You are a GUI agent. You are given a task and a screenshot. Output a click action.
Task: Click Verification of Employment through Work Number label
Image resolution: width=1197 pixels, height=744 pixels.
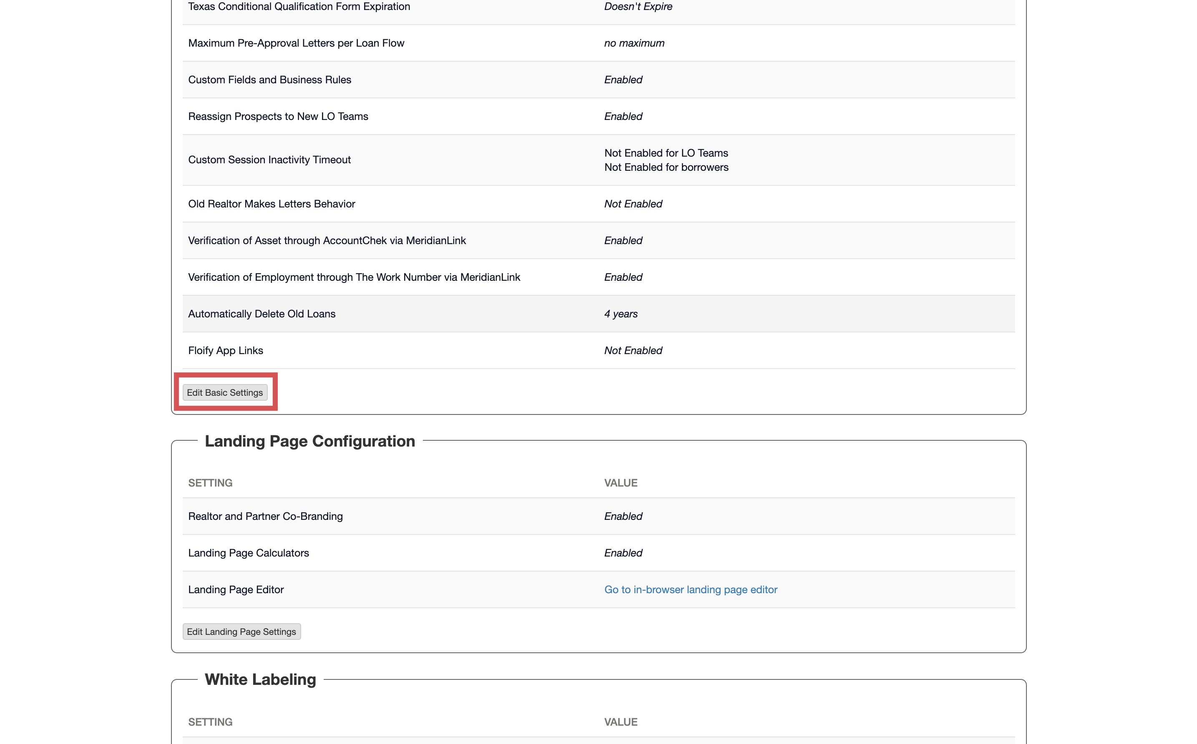[354, 277]
